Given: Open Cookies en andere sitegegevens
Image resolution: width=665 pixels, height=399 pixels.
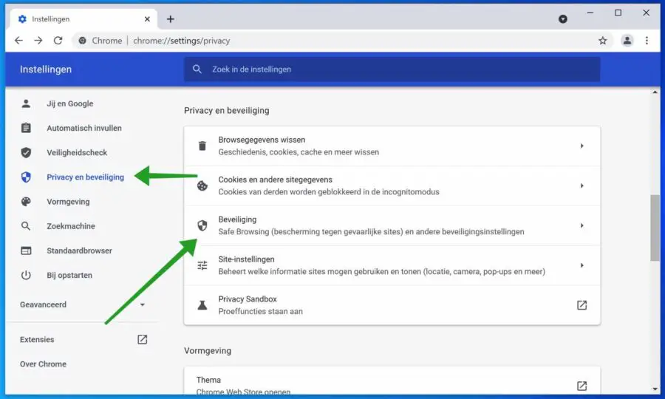Looking at the screenshot, I should click(392, 185).
